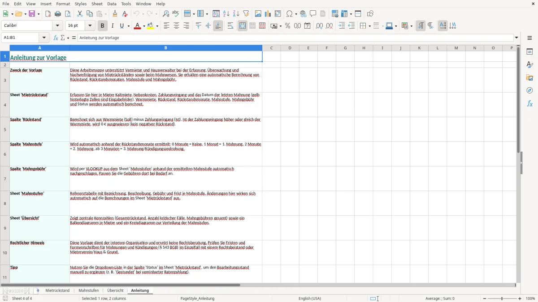538x302 pixels.
Task: Adjust the zoom slider handle
Action: 502,298
